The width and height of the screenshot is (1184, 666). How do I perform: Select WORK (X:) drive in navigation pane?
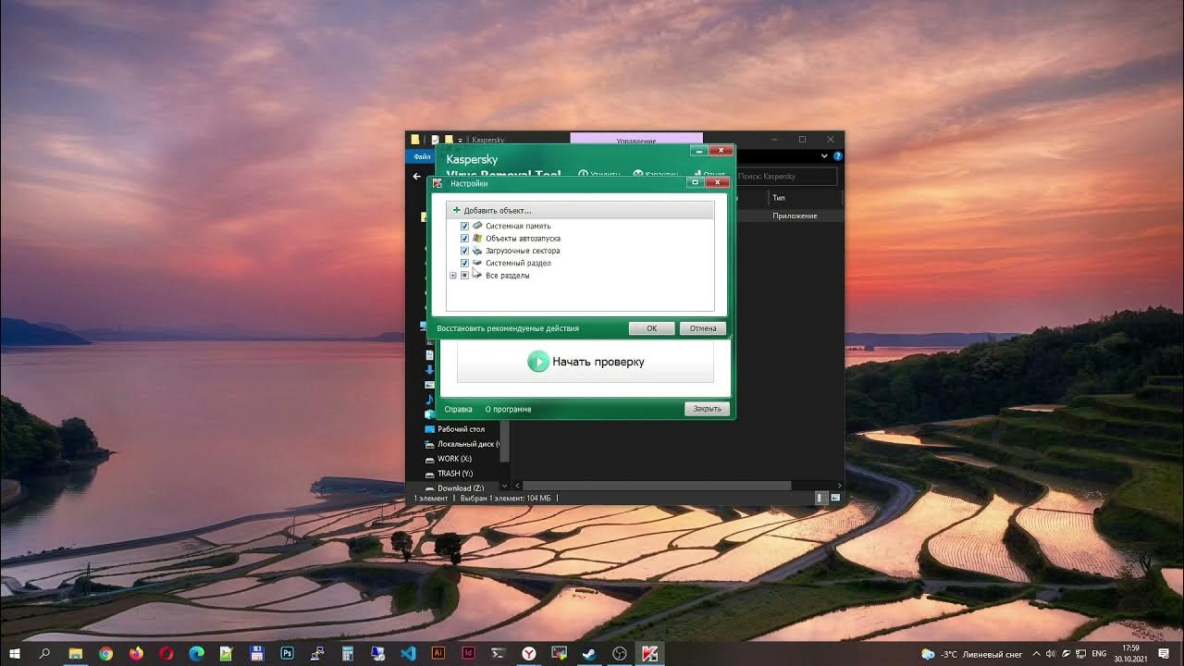(x=454, y=459)
